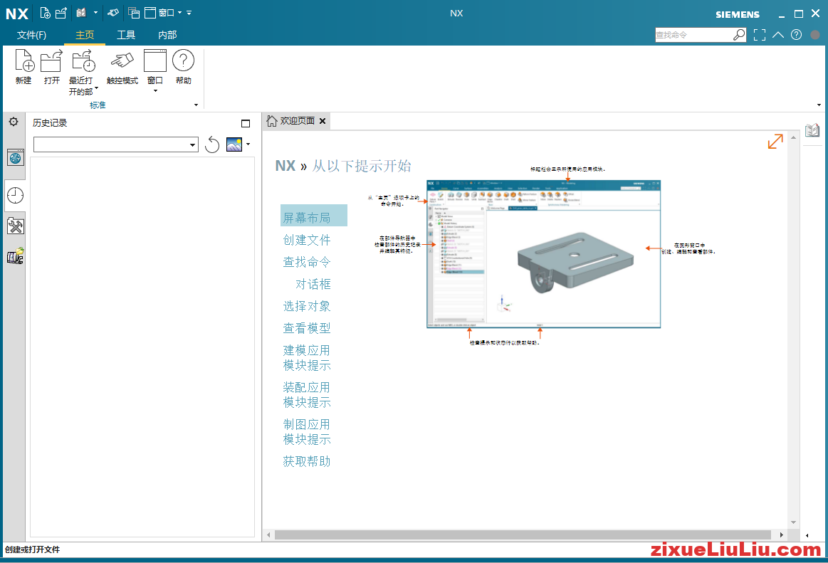This screenshot has height=563, width=828.
Task: Click the 帮助 (Help) ribbon icon
Action: [x=183, y=62]
